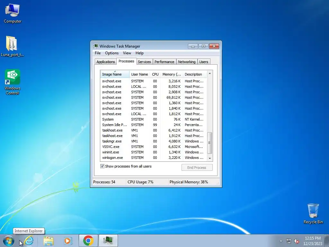Viewport: 329px width, 247px height.
Task: Select the Windows Control shortcut icon
Action: tap(13, 82)
